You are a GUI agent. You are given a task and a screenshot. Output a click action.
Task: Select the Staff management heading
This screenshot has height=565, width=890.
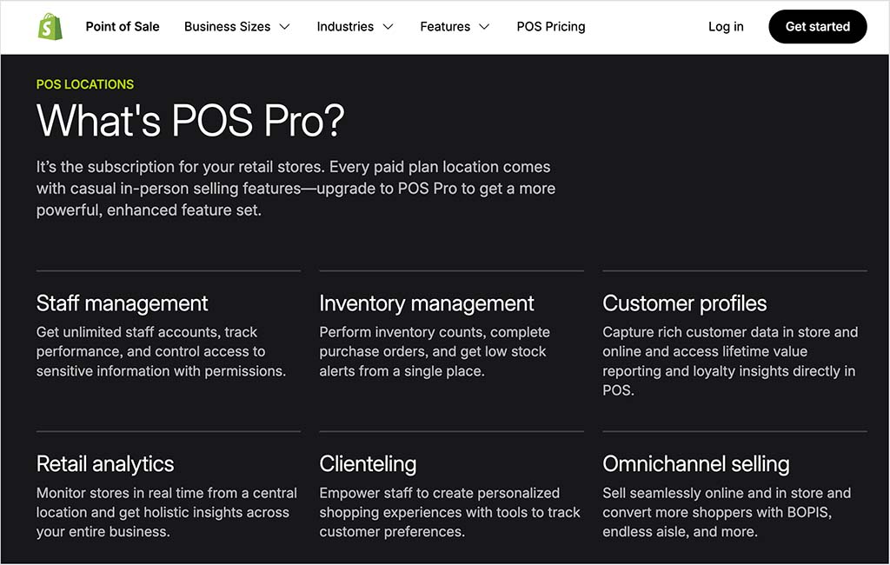point(122,303)
